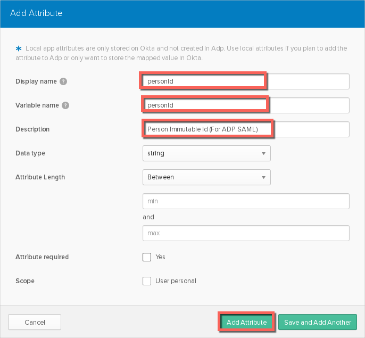Click the blue asterisk note icon
Screen dimensions: 365x338
pyautogui.click(x=19, y=48)
